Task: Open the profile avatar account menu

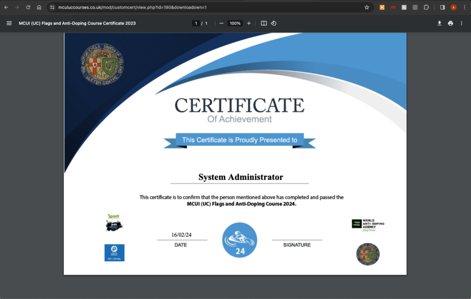Action: (x=453, y=7)
